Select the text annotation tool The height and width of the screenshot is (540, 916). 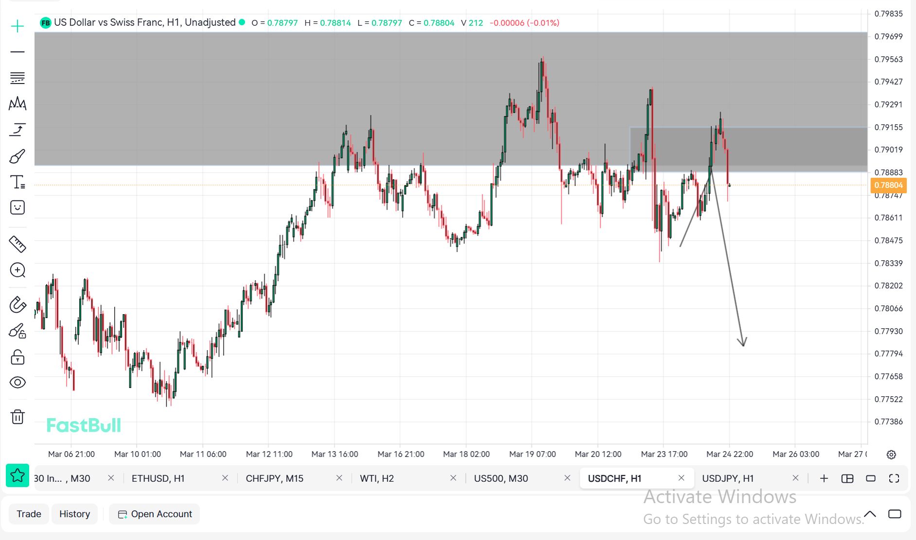click(x=18, y=182)
